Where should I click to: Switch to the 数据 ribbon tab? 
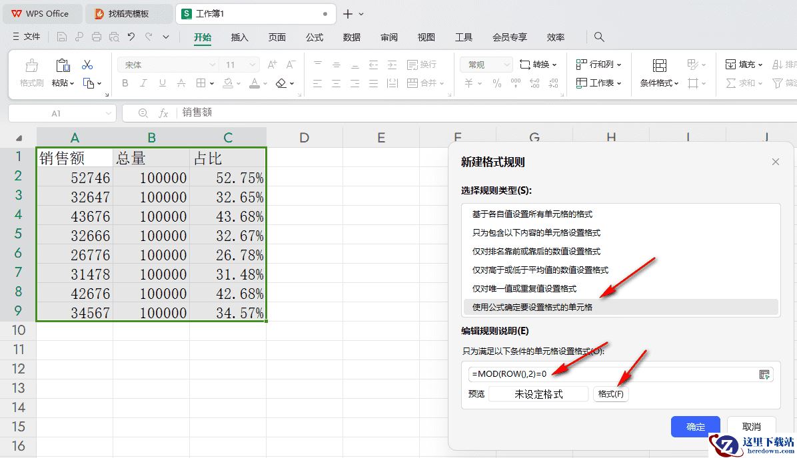352,37
